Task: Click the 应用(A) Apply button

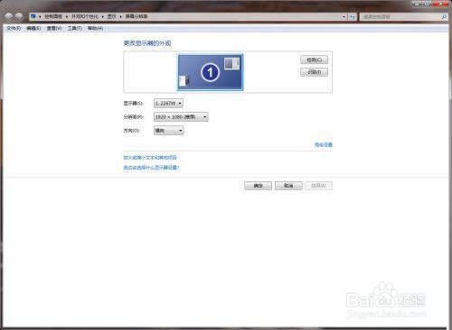Action: (319, 186)
